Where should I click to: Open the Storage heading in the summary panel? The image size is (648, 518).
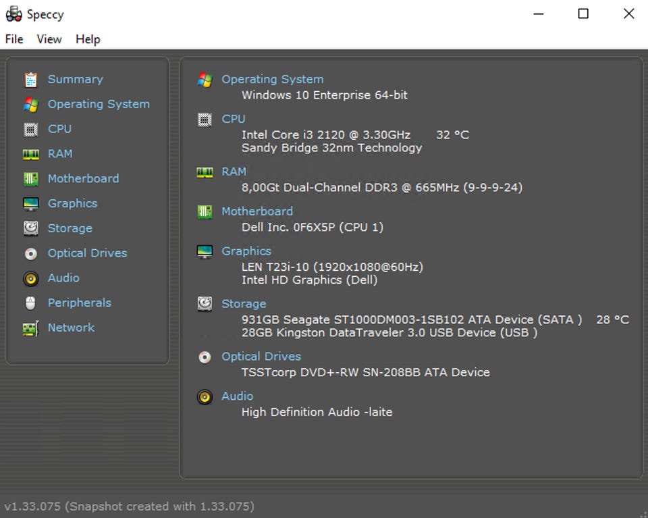(244, 304)
